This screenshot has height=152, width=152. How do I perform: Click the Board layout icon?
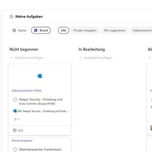pyautogui.click(x=36, y=30)
